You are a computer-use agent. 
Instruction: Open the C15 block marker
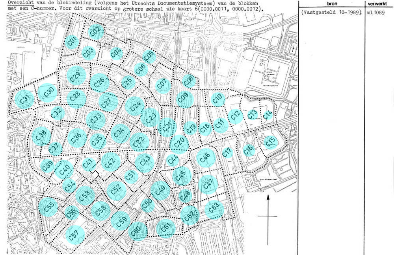(x=270, y=142)
